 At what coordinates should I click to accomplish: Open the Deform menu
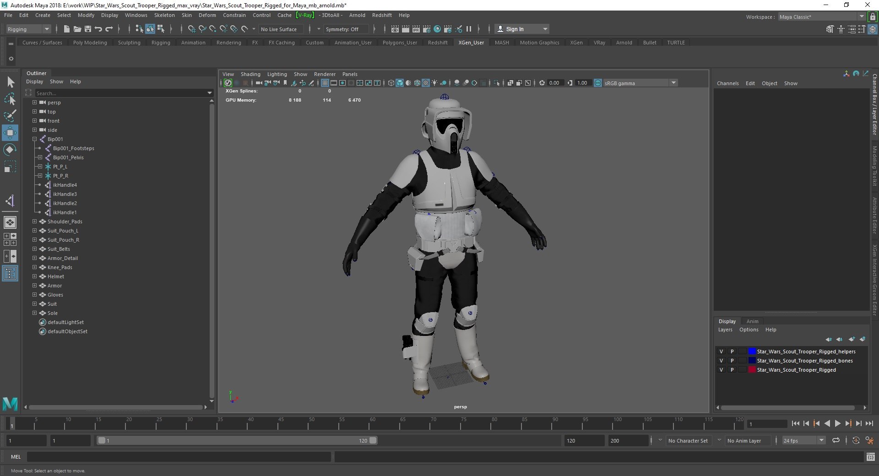pos(207,15)
